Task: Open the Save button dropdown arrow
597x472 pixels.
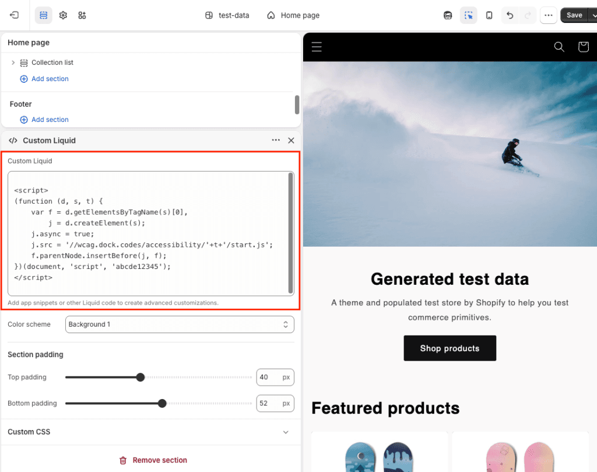Action: 593,15
